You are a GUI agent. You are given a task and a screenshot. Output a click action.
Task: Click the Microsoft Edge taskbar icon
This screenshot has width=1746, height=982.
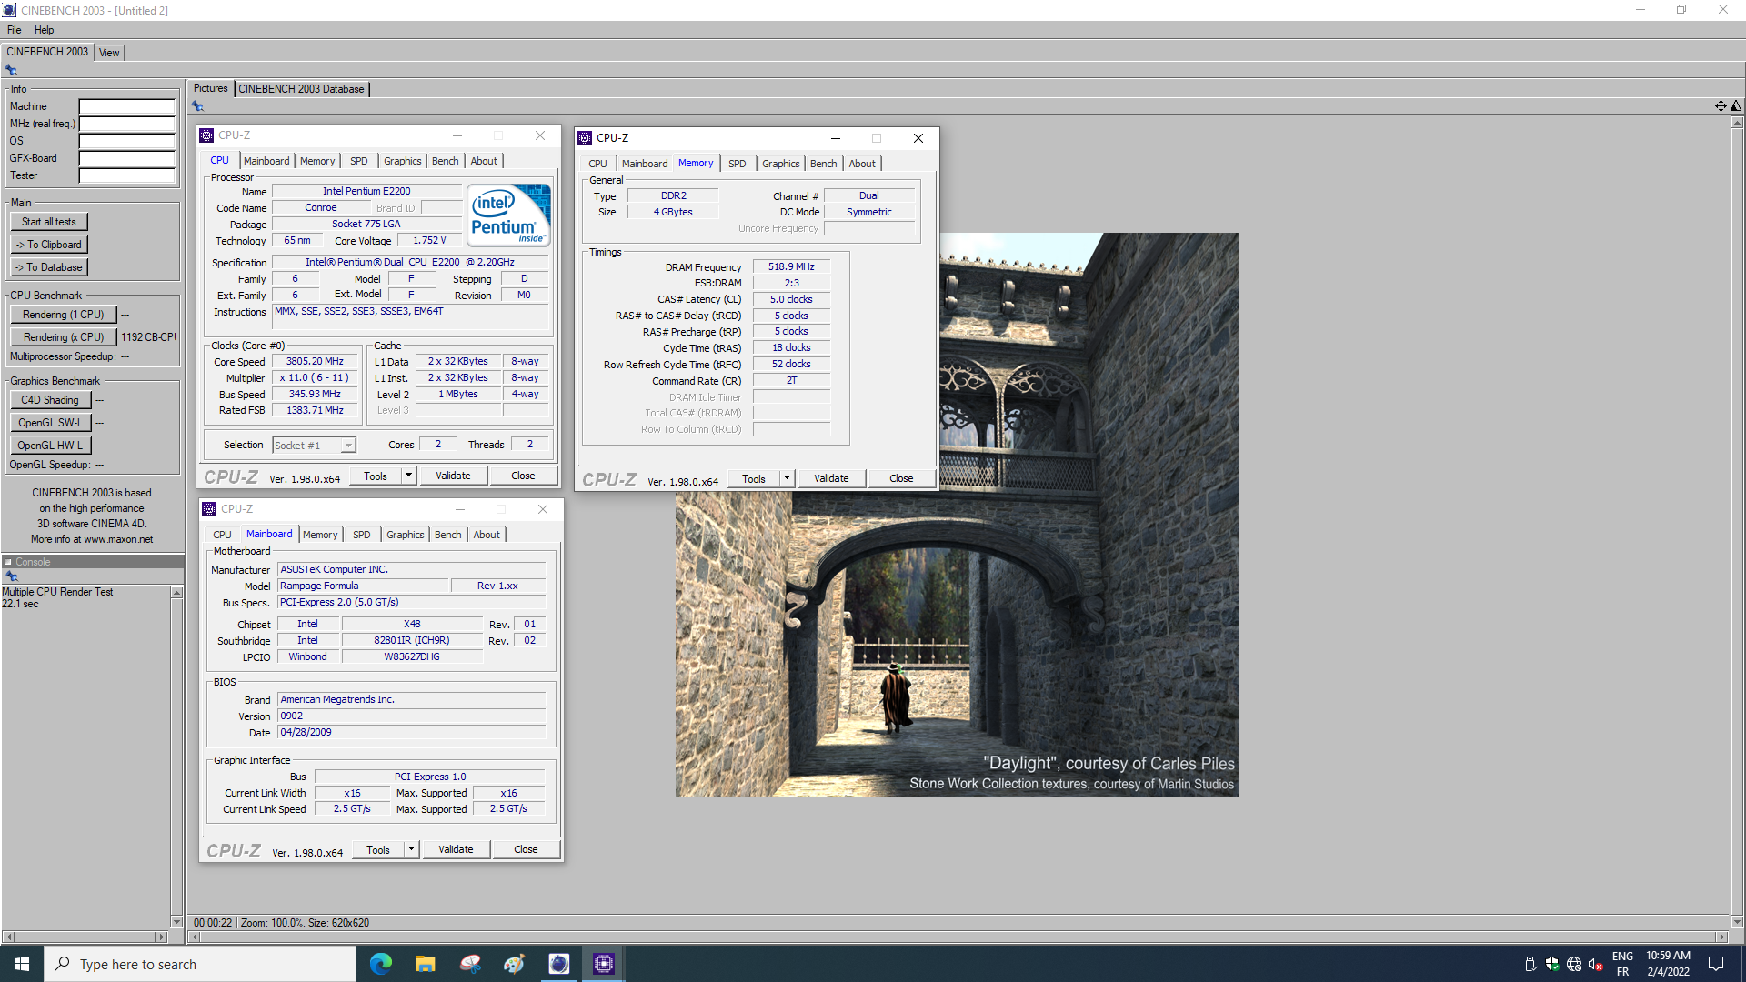click(x=380, y=964)
